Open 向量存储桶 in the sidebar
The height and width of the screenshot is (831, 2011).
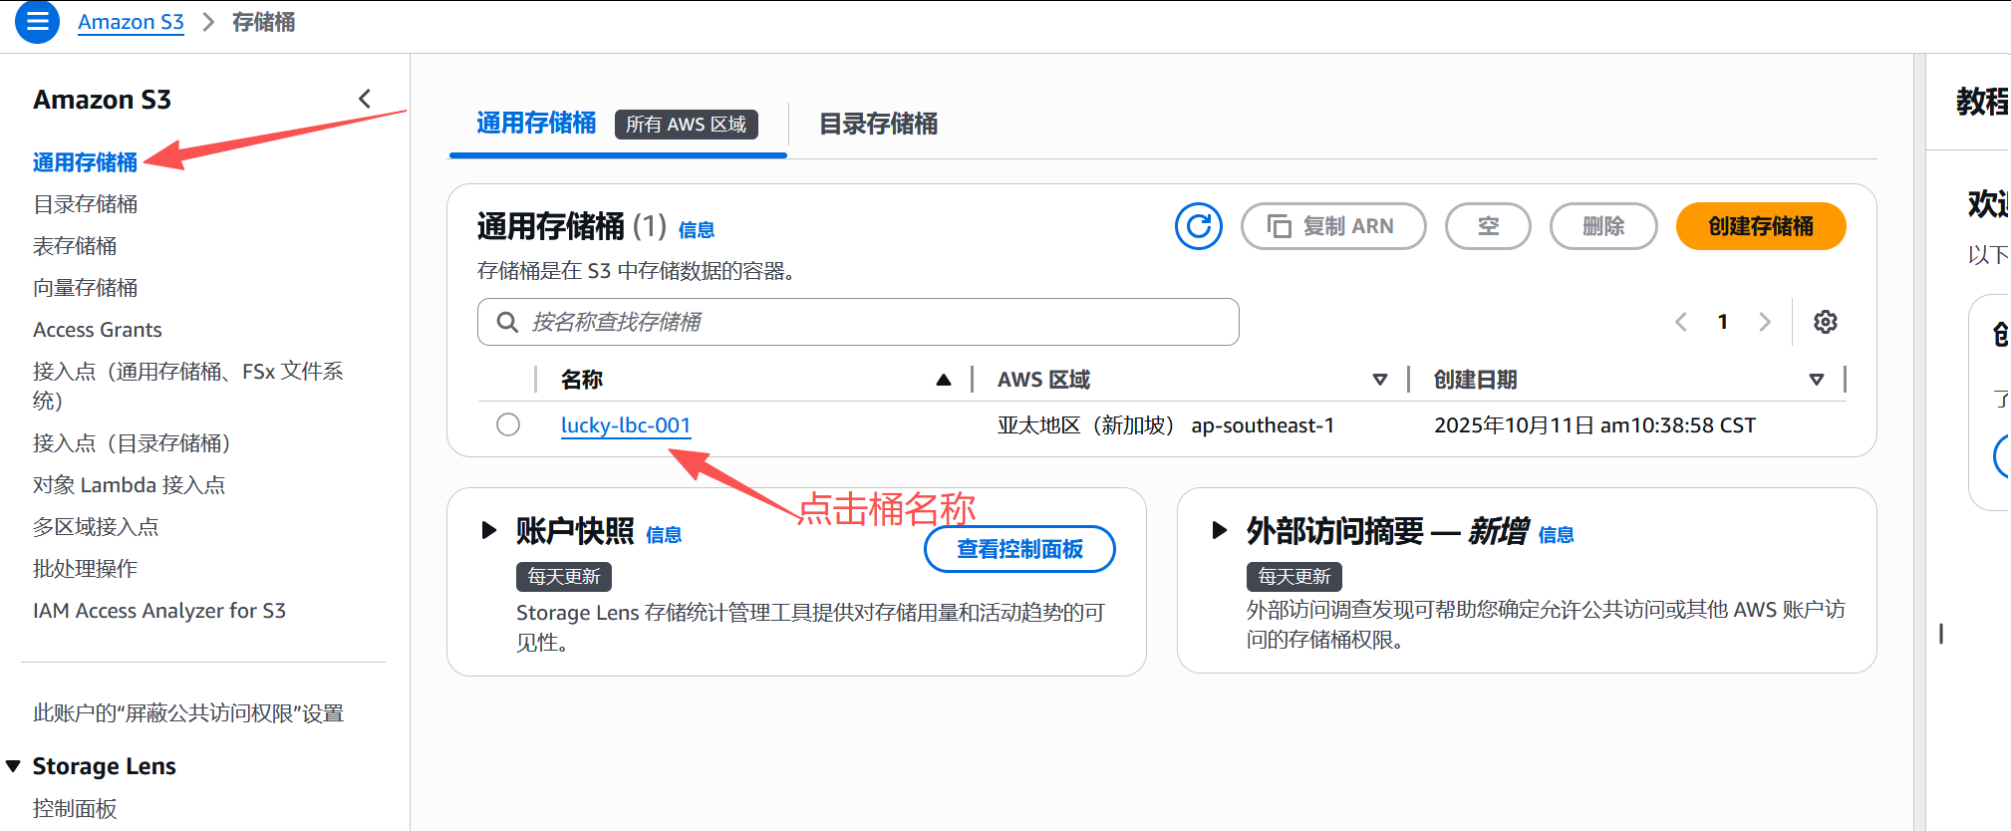pyautogui.click(x=85, y=288)
